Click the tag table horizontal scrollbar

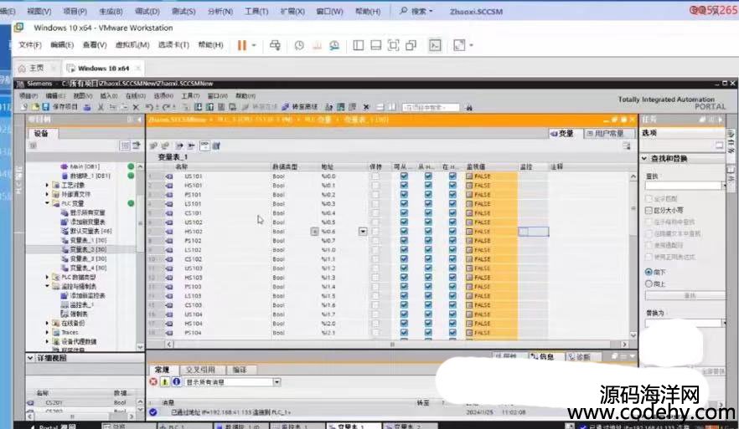395,345
